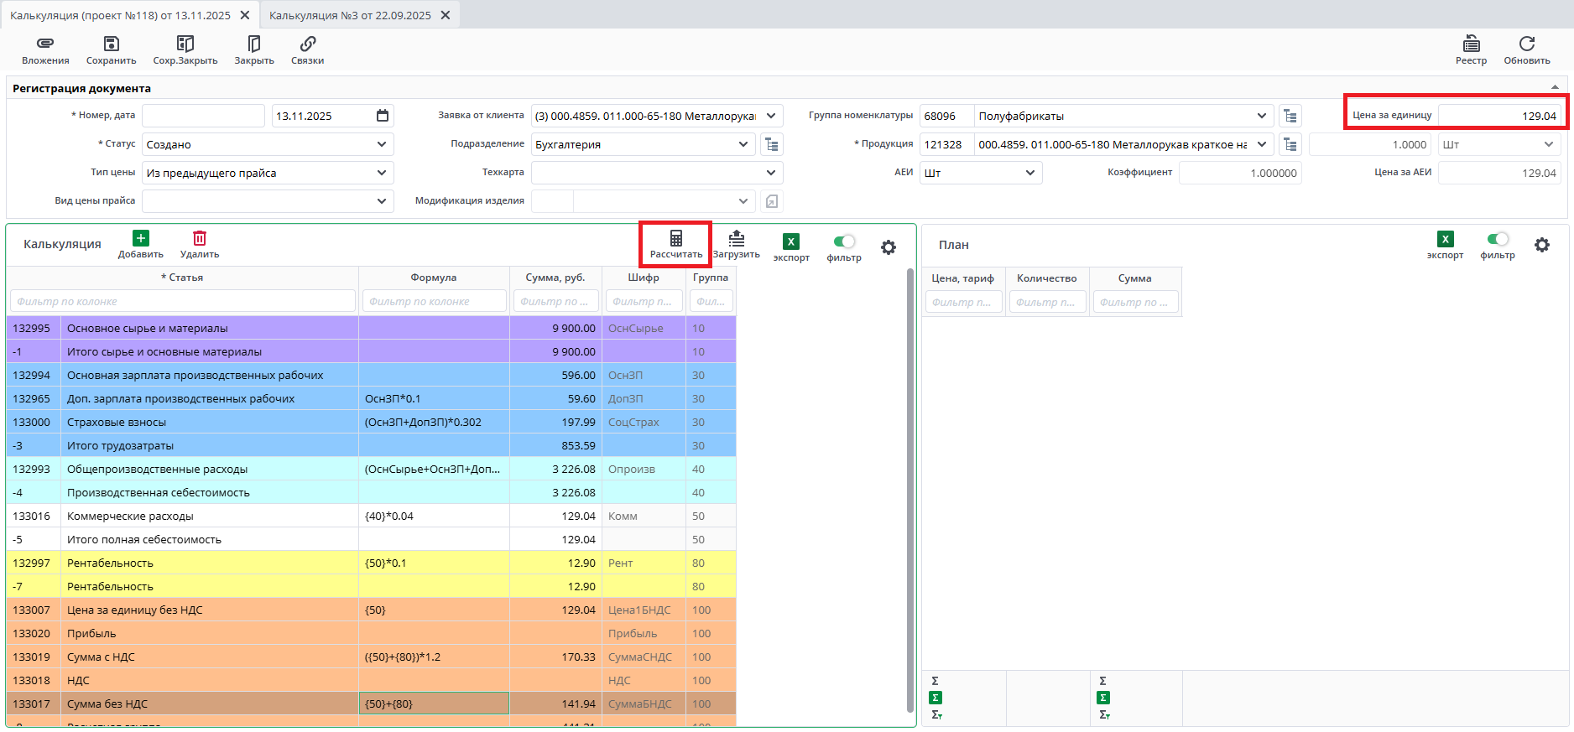Click Добавить to add a row
1574x732 pixels.
[140, 239]
